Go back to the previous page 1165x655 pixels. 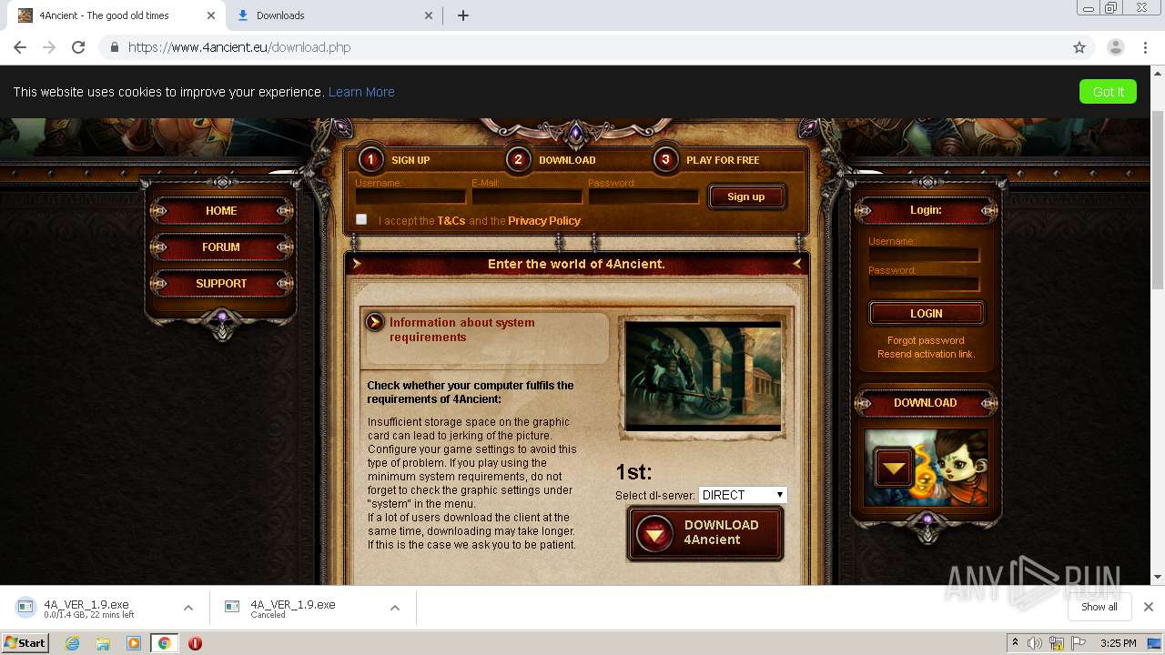tap(20, 47)
